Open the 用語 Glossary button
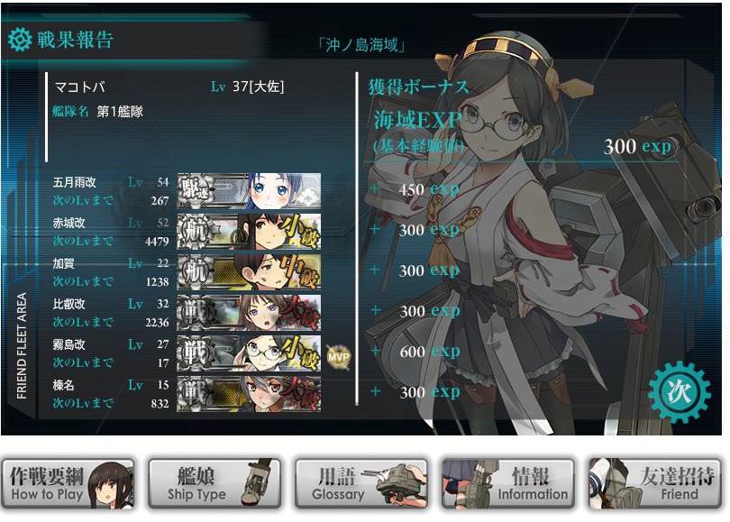Image resolution: width=730 pixels, height=522 pixels. pos(361,484)
